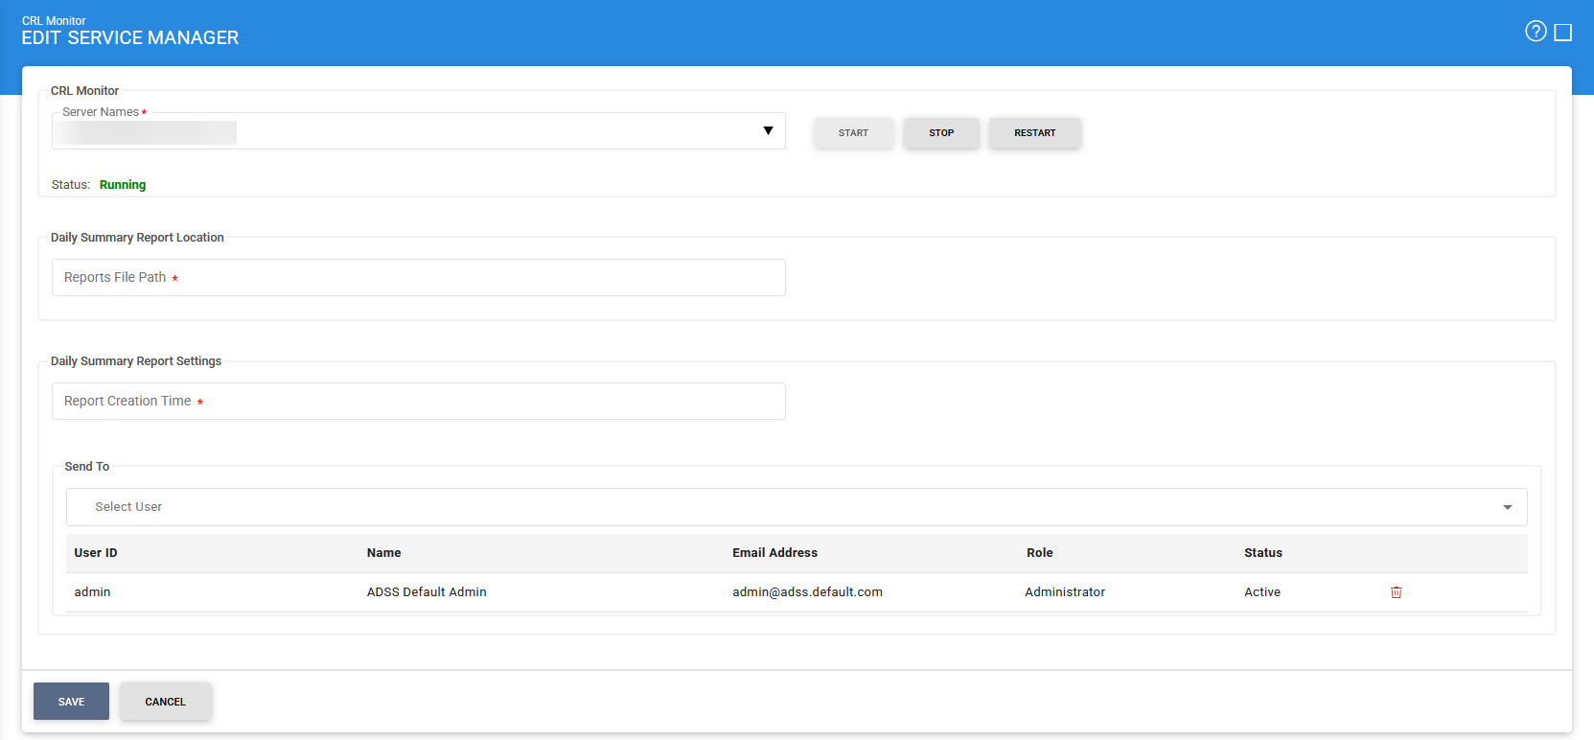This screenshot has height=740, width=1594.
Task: Click the Role column header
Action: [x=1039, y=553]
